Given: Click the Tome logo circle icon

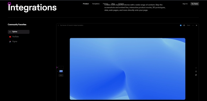Looking at the screenshot, I should point(9,4).
